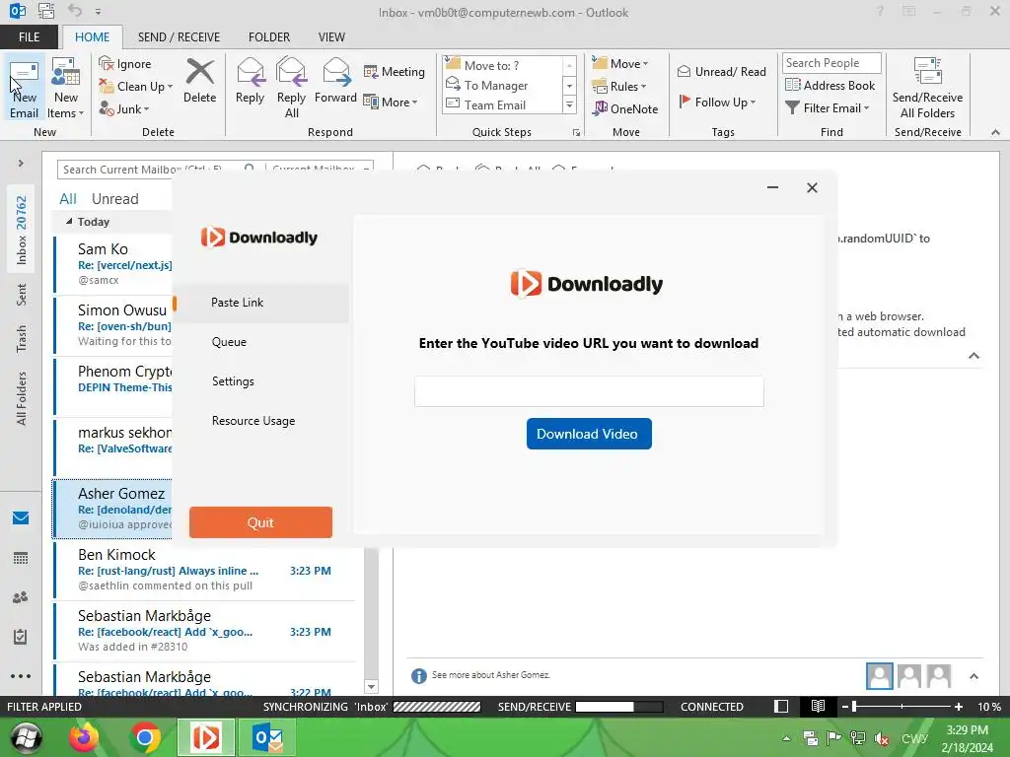
Task: Open the email from Sam Ko
Action: click(112, 264)
